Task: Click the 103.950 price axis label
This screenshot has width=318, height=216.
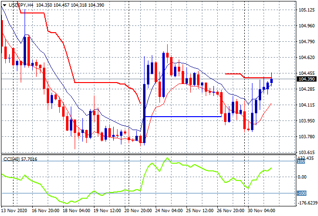Action: point(307,120)
